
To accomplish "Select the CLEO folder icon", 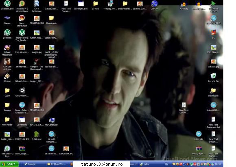I will point(7,92).
